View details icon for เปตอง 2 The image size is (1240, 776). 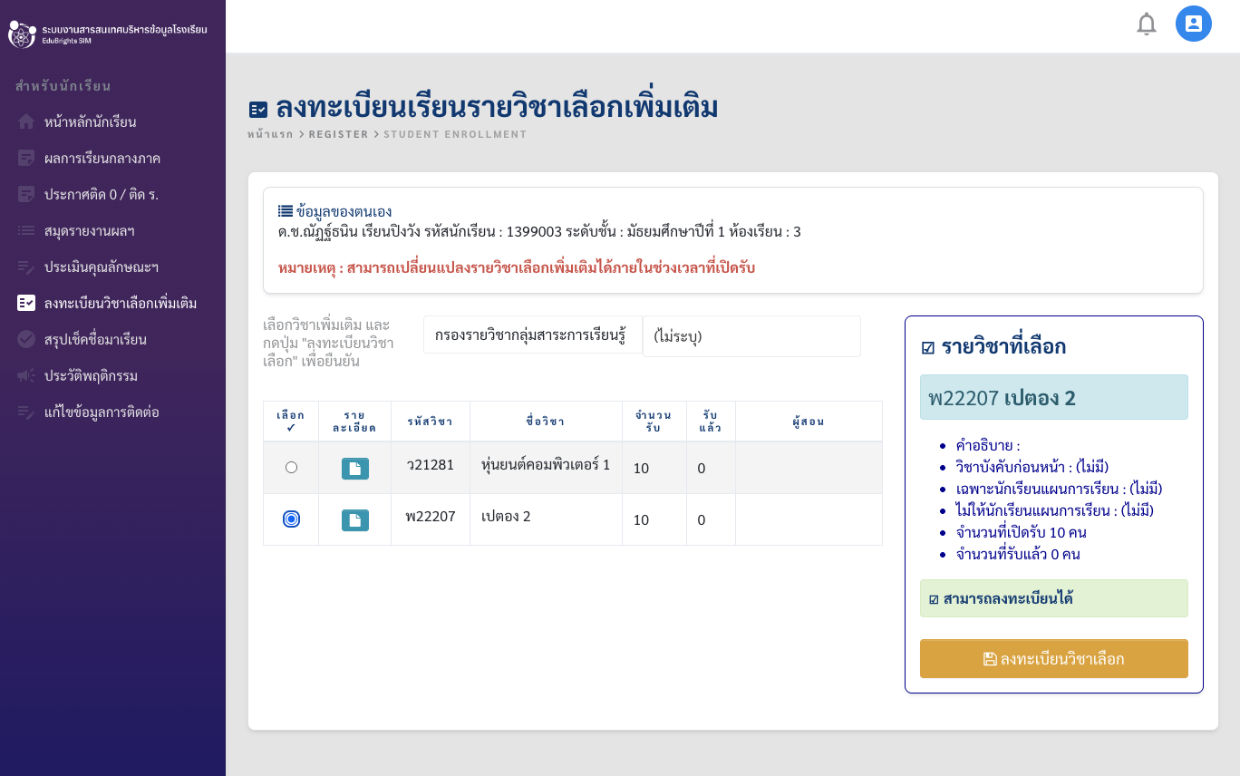(354, 520)
